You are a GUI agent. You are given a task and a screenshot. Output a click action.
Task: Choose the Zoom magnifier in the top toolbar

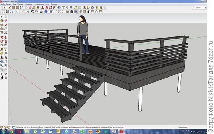tap(67, 8)
